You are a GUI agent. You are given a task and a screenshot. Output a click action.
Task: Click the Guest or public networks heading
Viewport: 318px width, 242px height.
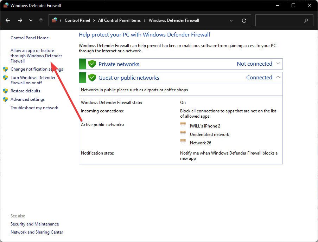click(129, 78)
